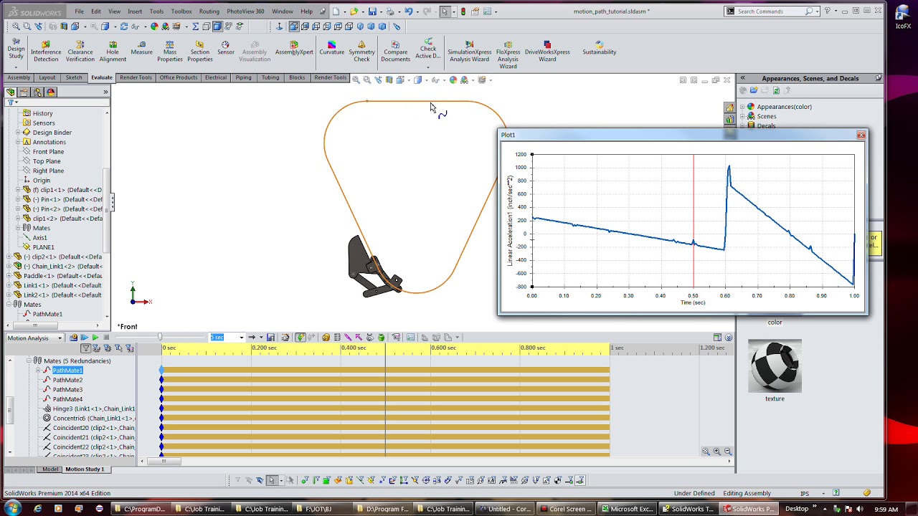Zoom to fit the timeline
The height and width of the screenshot is (516, 918).
pyautogui.click(x=706, y=451)
